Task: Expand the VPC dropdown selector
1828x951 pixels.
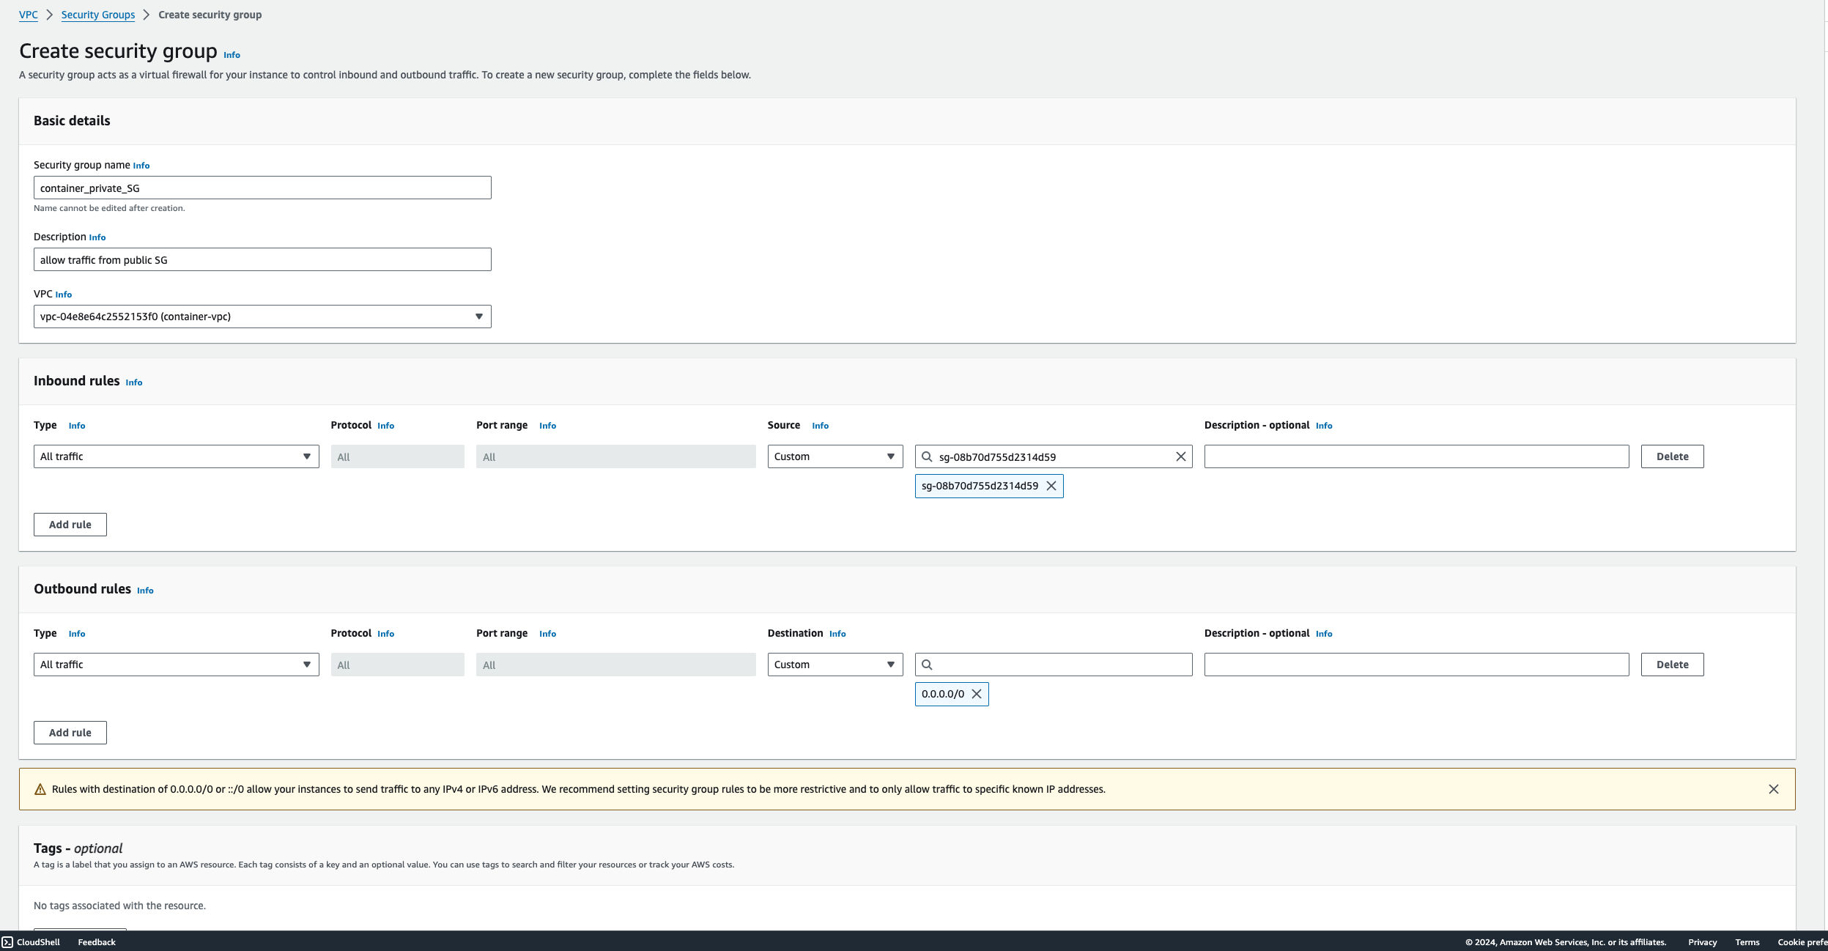Action: (x=478, y=315)
